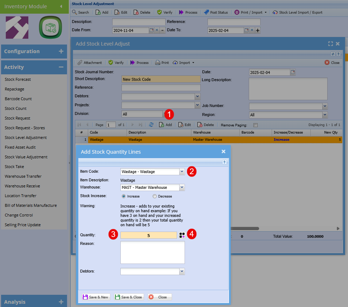Click the Attachment paperclip toolbar button
Screen dimensions: 348x307
tap(90, 62)
